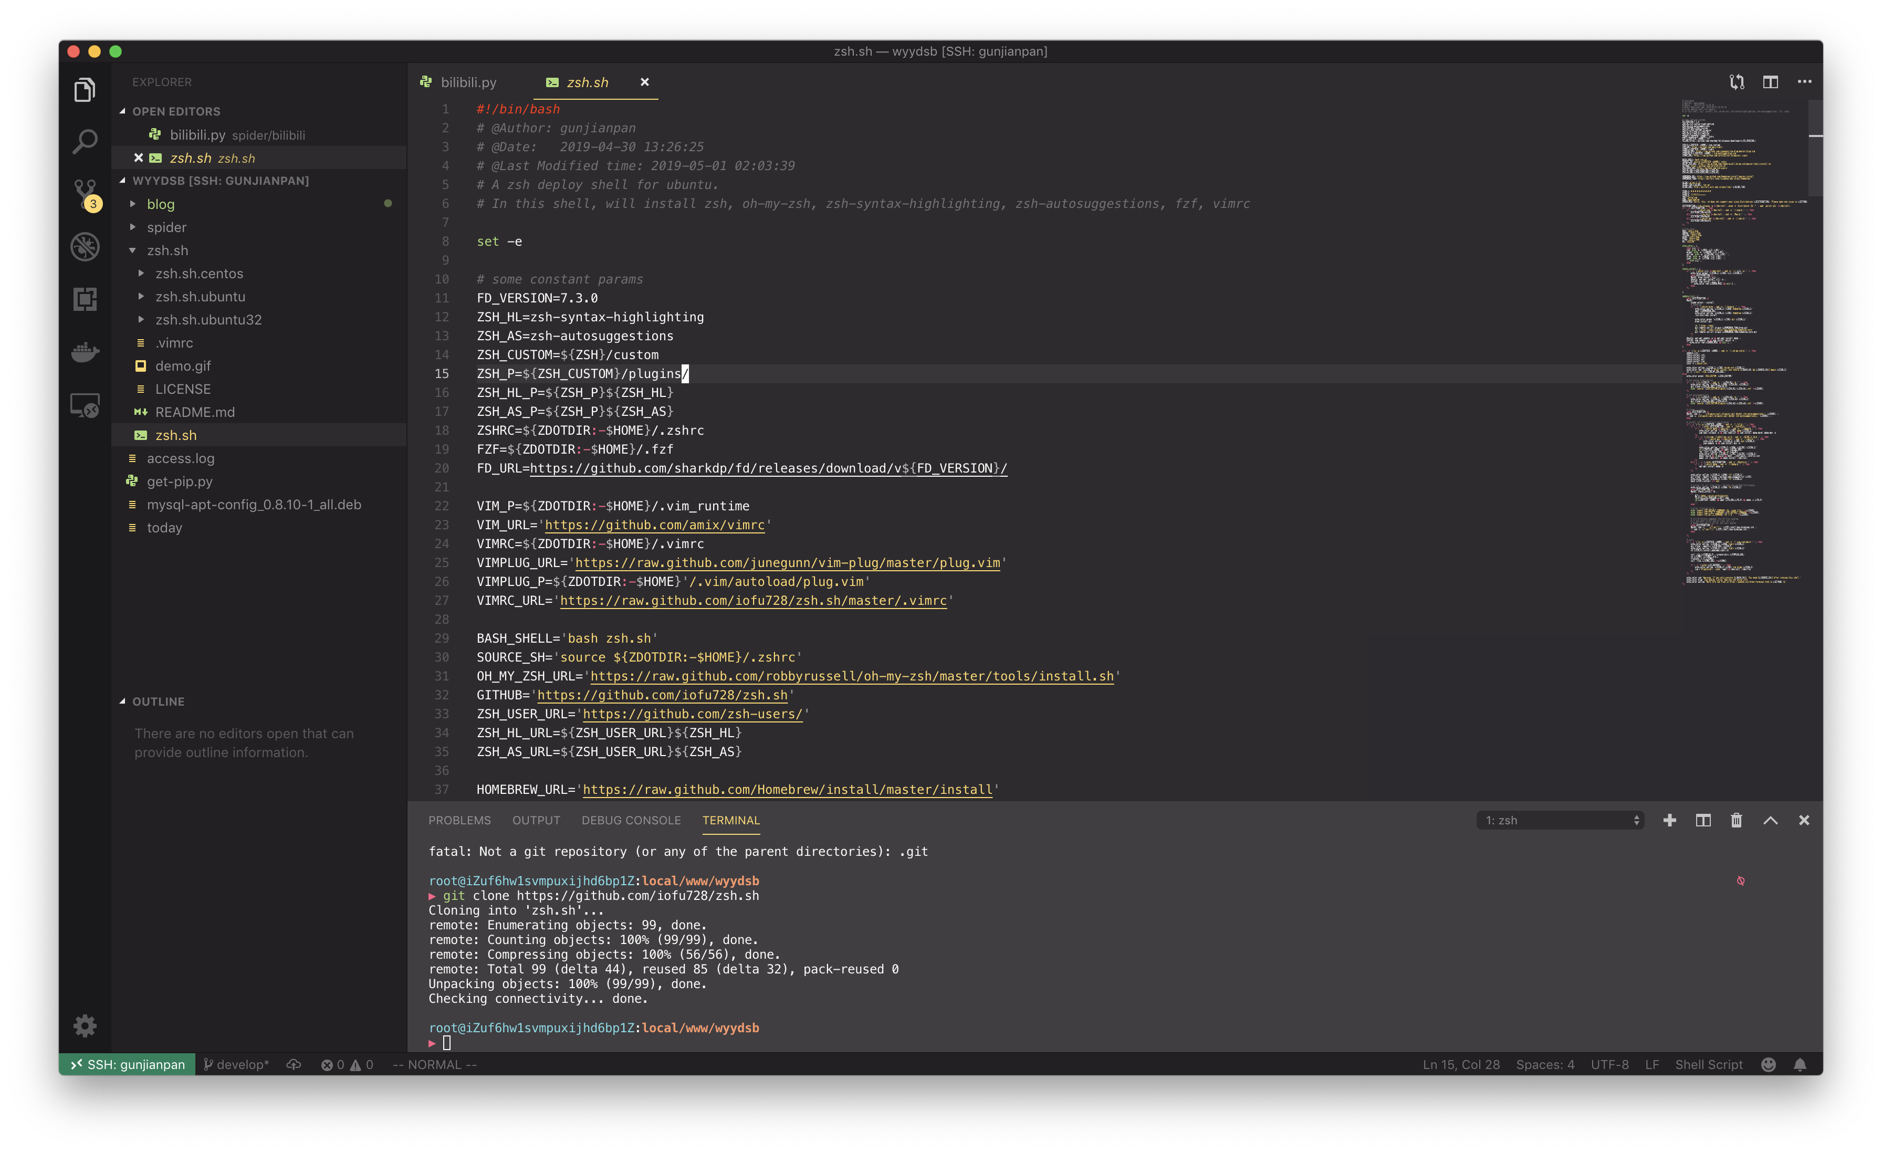The image size is (1882, 1153).
Task: Click the notifications bell in status bar
Action: tap(1801, 1064)
